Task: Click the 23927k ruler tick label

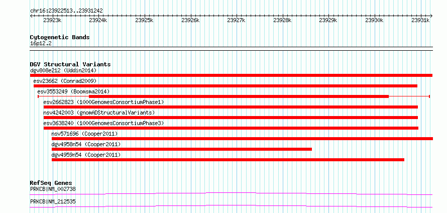Action: pos(237,20)
